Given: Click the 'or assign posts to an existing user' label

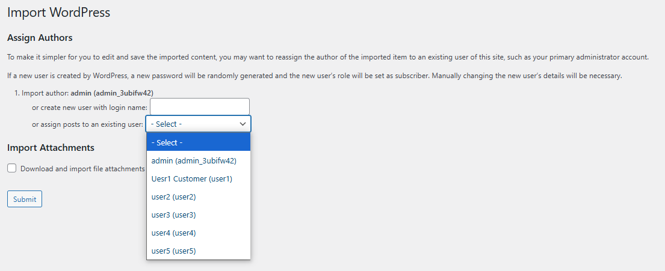Looking at the screenshot, I should click(x=88, y=124).
